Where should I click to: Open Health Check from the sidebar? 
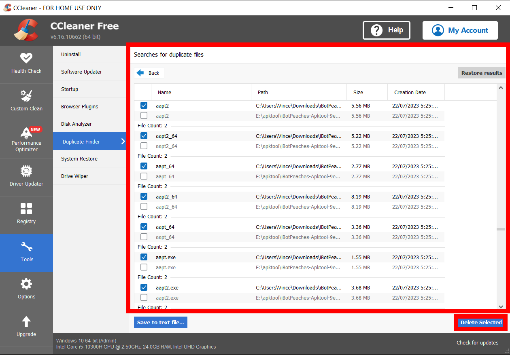pos(26,64)
